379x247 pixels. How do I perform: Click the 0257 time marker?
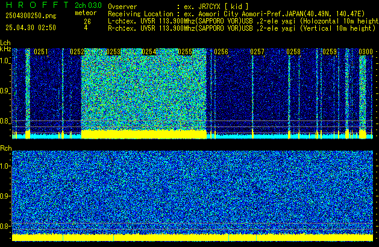(257, 52)
